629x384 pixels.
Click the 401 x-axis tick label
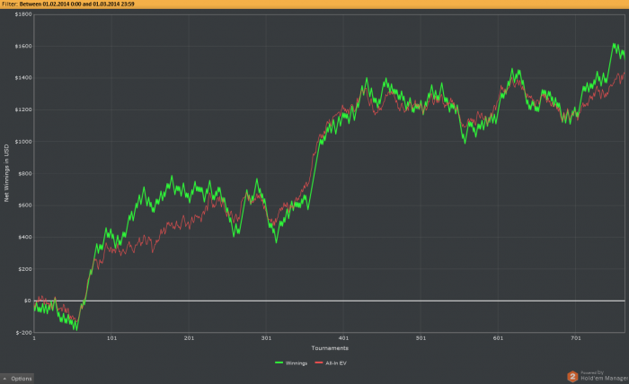[x=343, y=338]
